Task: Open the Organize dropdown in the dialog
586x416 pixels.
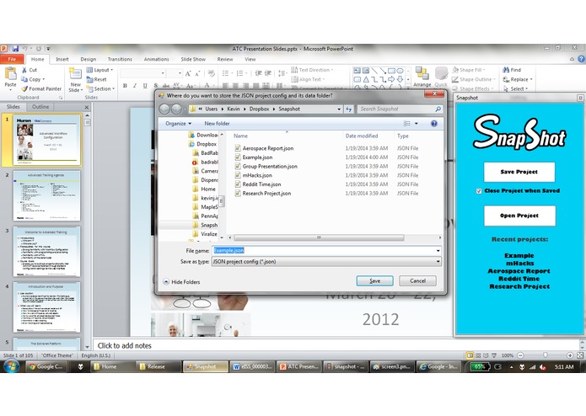Action: (x=178, y=124)
